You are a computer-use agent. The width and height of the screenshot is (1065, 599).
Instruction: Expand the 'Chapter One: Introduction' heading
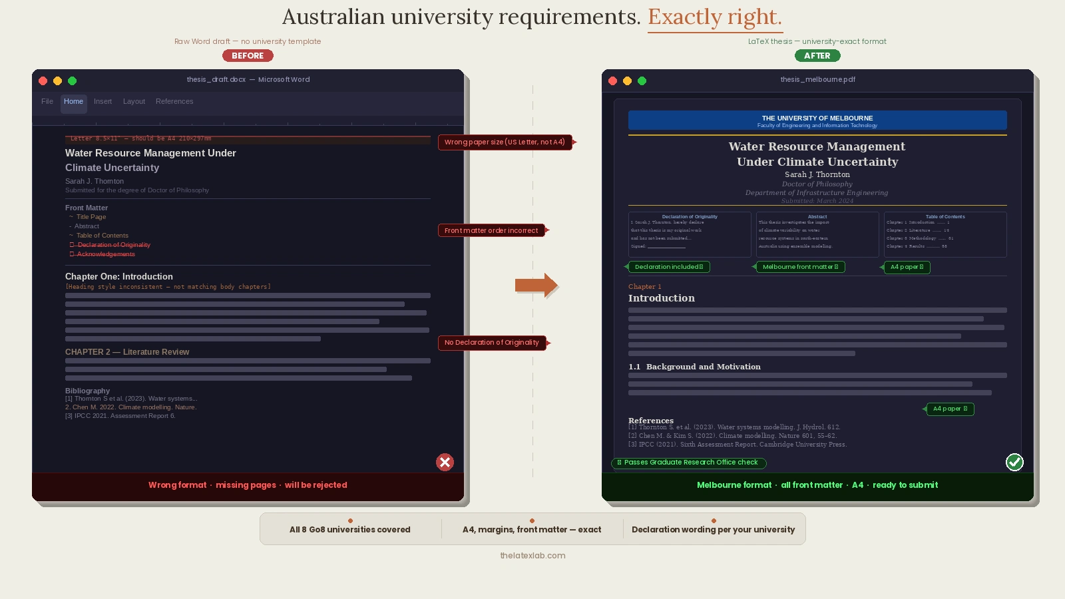point(118,277)
